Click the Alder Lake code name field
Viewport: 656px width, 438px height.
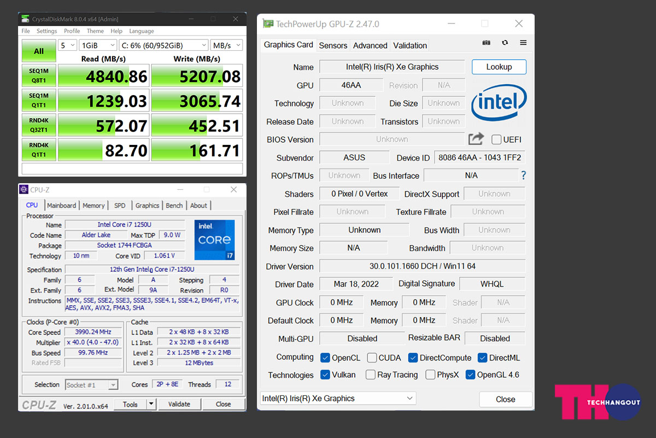96,235
